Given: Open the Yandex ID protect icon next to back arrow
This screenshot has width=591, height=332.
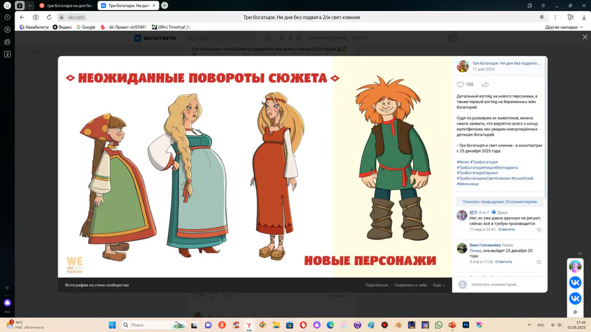Looking at the screenshot, I should [x=36, y=17].
